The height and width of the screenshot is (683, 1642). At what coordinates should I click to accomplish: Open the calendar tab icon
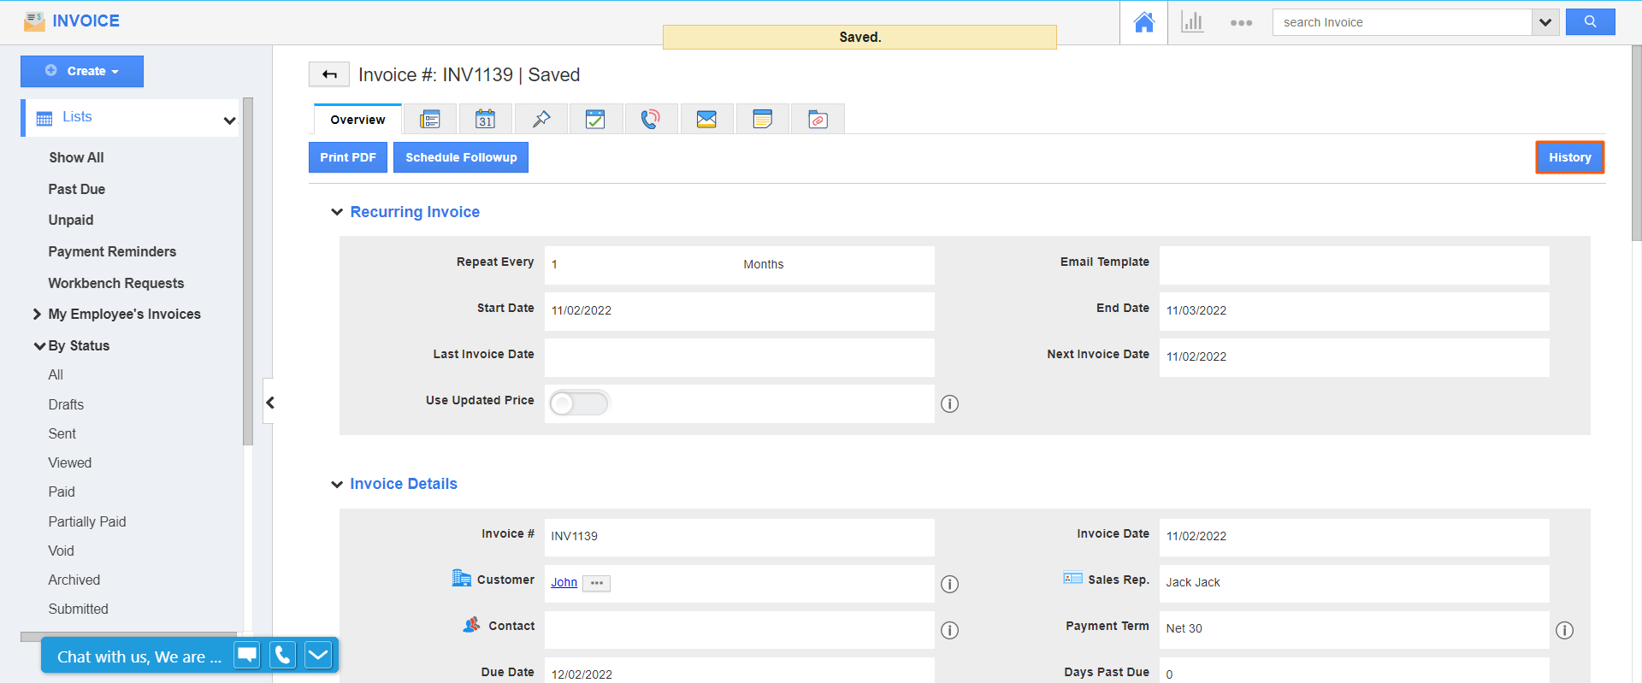point(485,120)
